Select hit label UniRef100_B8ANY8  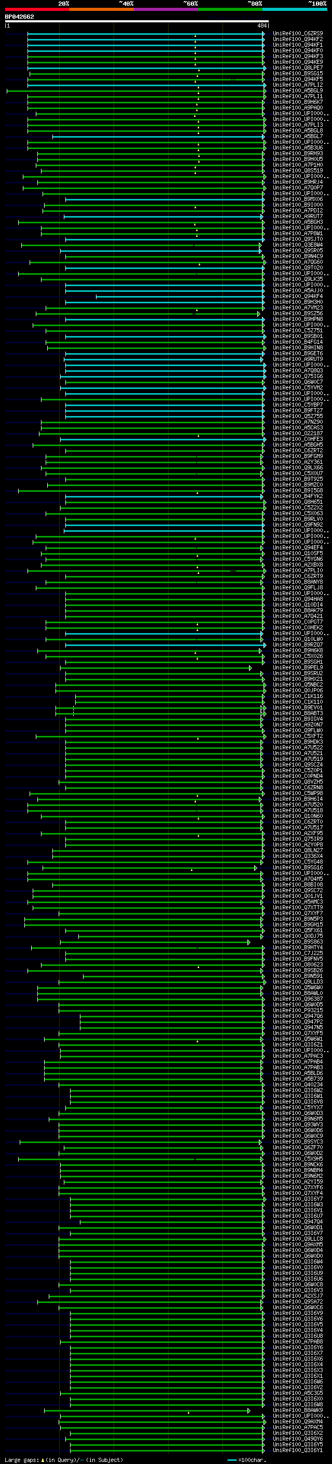(297, 582)
